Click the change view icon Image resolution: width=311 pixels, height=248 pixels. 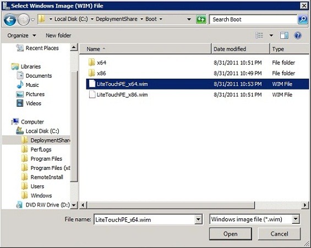pos(259,35)
